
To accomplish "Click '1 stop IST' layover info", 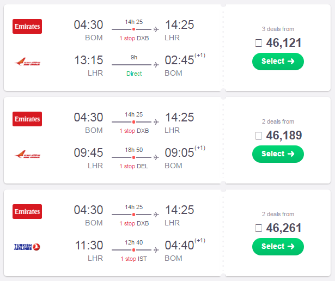I will point(134,259).
